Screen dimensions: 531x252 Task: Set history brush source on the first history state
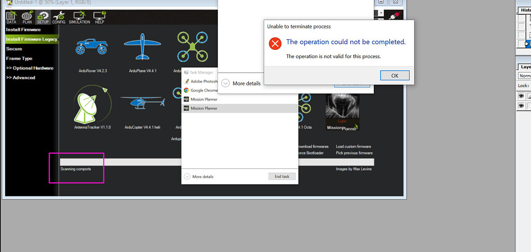[522, 18]
